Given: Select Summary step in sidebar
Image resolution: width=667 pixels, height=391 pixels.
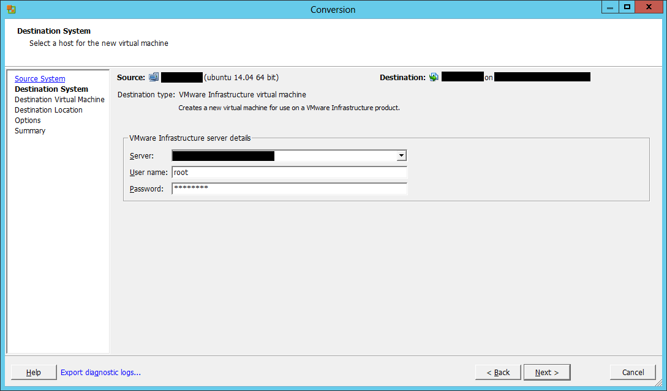Looking at the screenshot, I should pos(30,131).
